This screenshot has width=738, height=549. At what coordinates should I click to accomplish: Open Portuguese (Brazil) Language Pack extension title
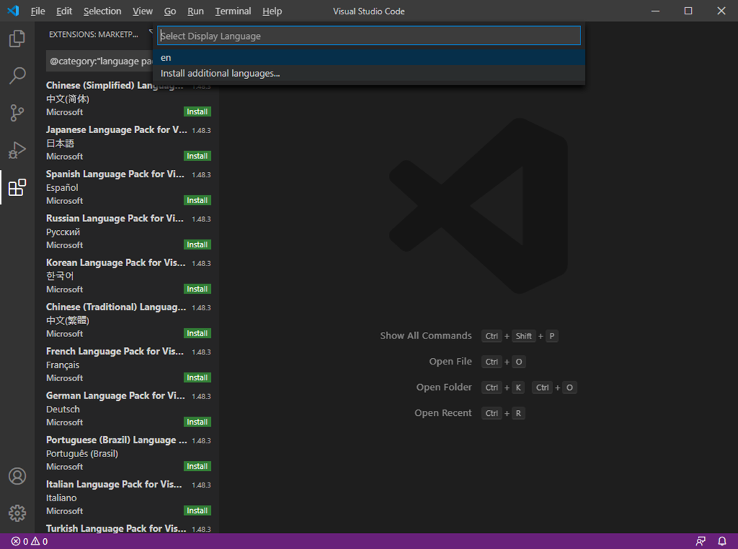[116, 440]
